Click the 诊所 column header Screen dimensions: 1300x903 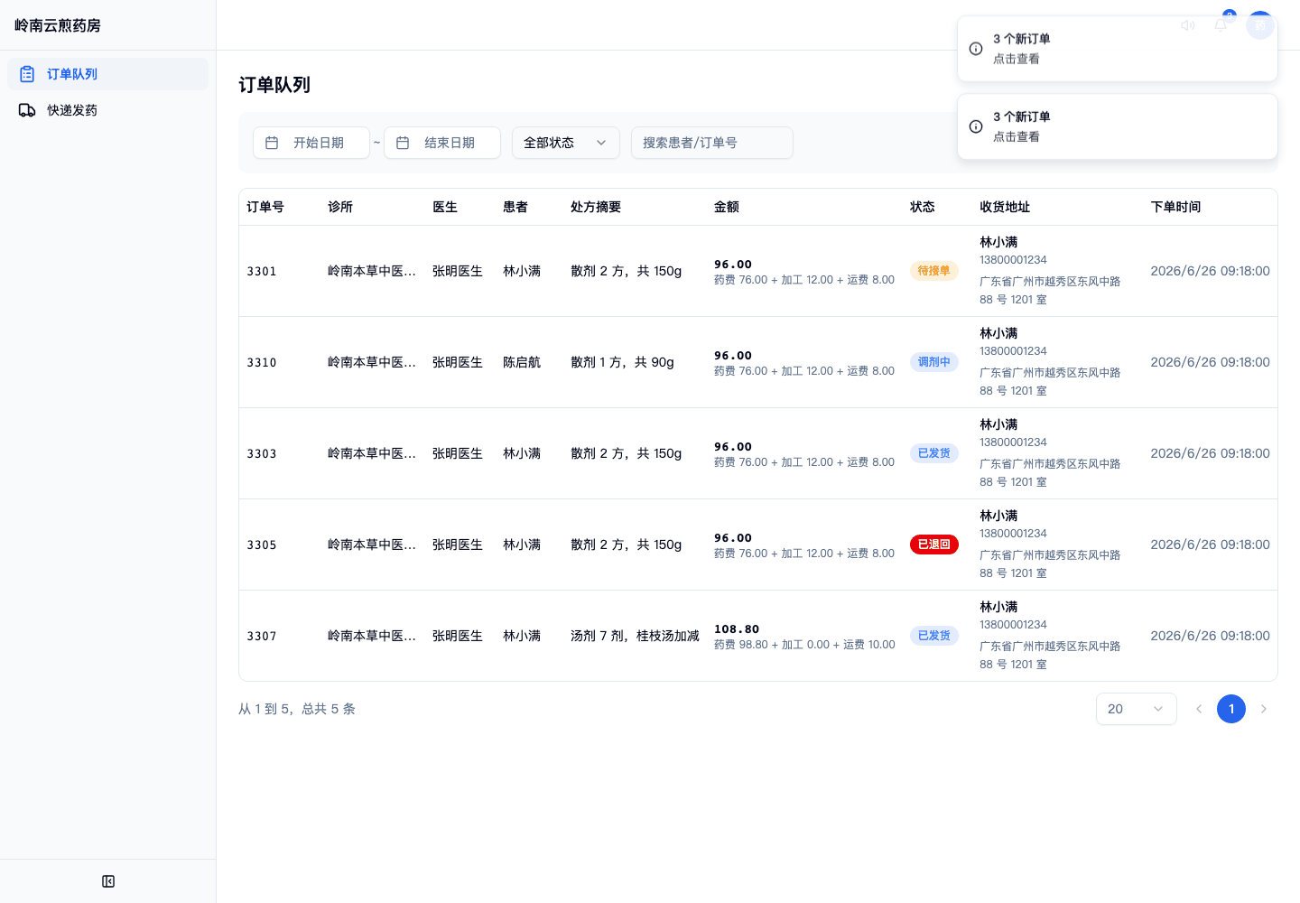click(x=340, y=207)
